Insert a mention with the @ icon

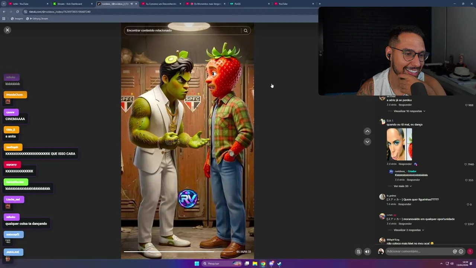(x=455, y=252)
